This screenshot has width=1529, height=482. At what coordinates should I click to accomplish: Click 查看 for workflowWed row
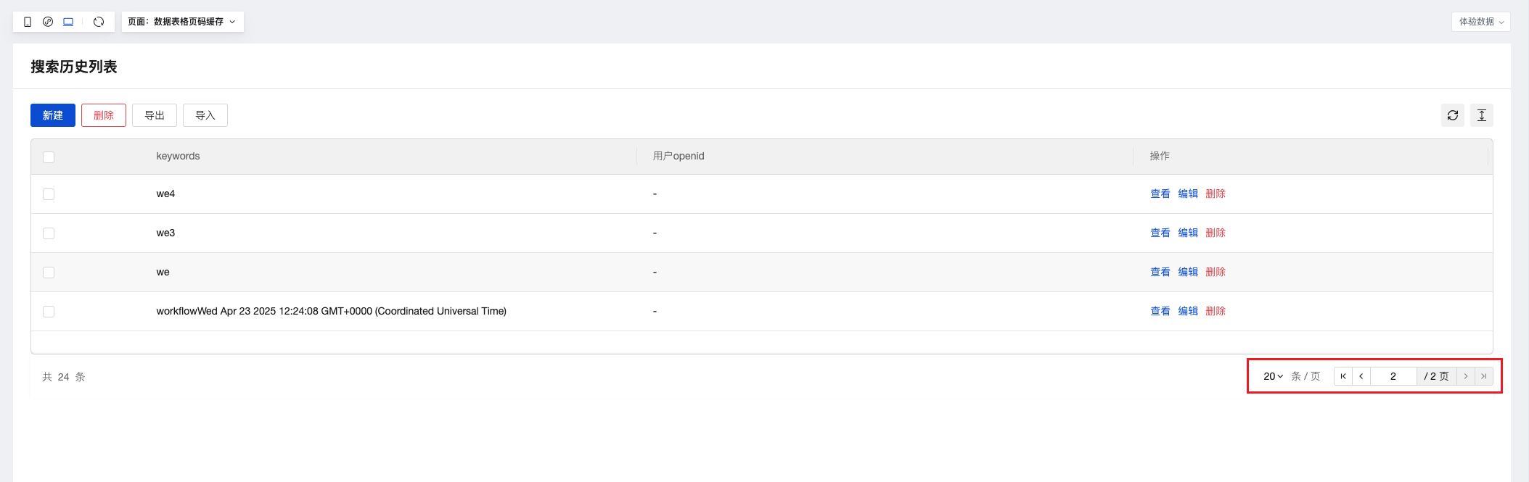click(x=1160, y=311)
